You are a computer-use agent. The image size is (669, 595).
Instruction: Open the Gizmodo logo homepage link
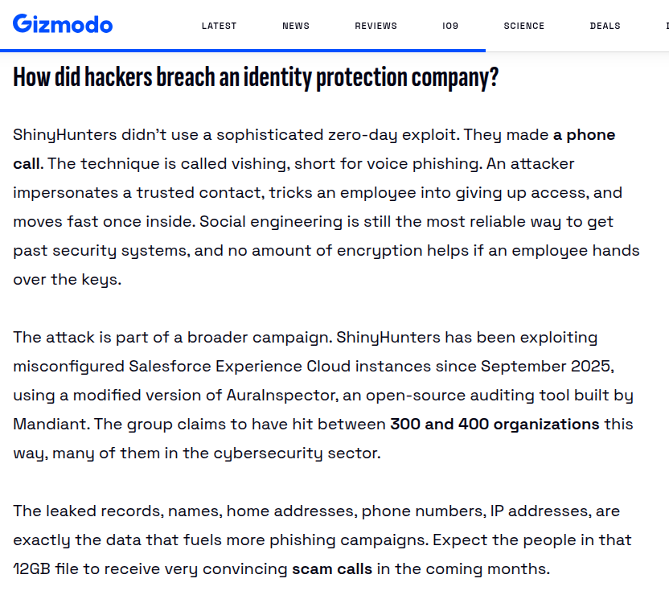pyautogui.click(x=63, y=24)
